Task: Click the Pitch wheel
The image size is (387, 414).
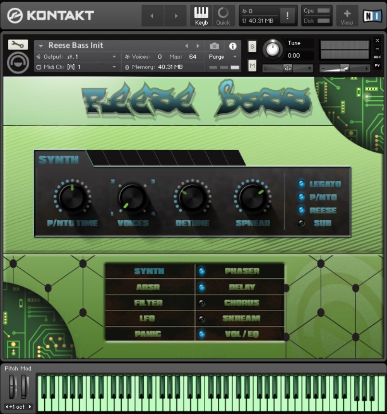Action: pyautogui.click(x=12, y=387)
